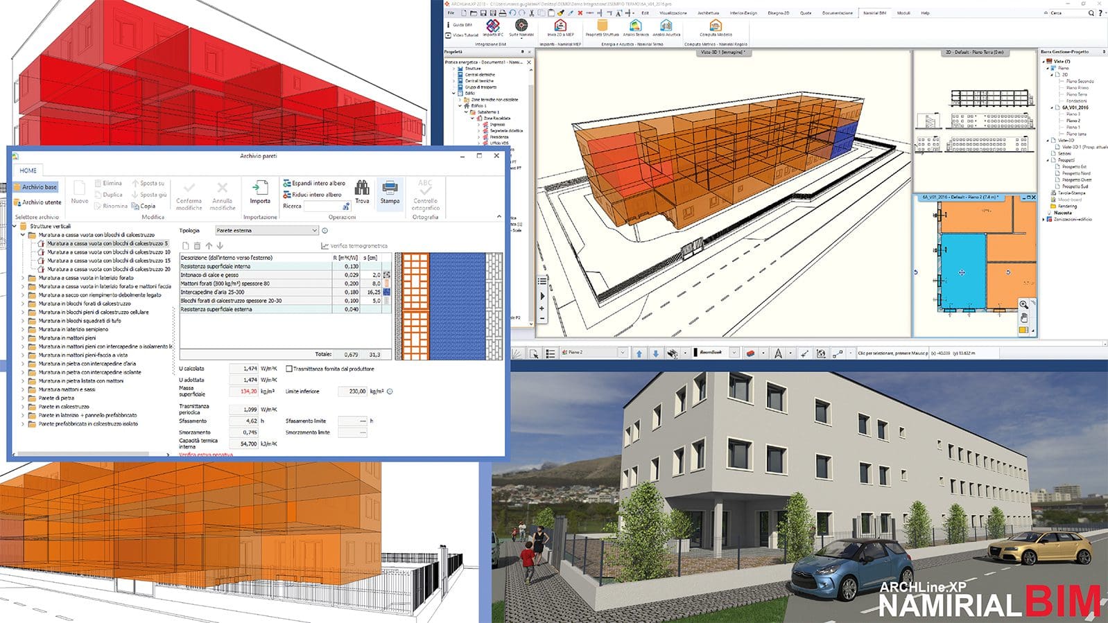Click the red brick wall tool icon
The image size is (1108, 623).
(750, 353)
